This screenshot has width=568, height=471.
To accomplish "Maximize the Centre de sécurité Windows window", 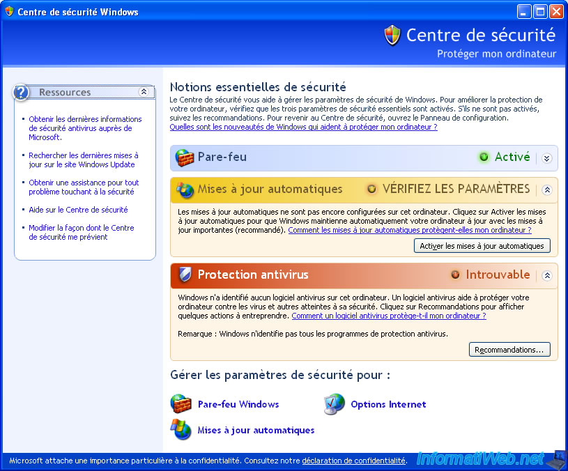I will click(540, 12).
